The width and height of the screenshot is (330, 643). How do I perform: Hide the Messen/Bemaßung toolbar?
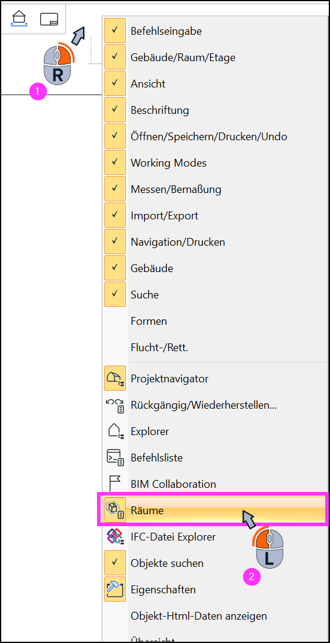pos(215,189)
